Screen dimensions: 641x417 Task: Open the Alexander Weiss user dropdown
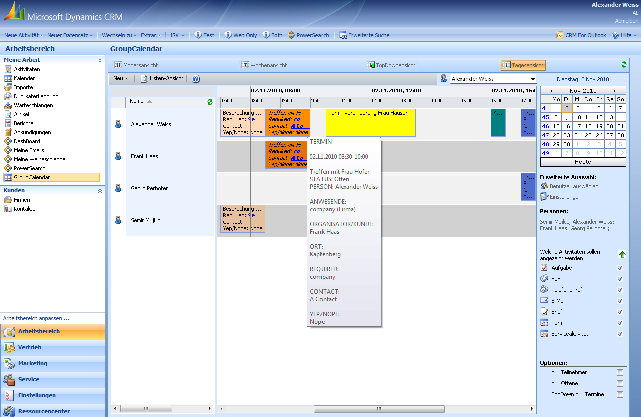point(493,79)
